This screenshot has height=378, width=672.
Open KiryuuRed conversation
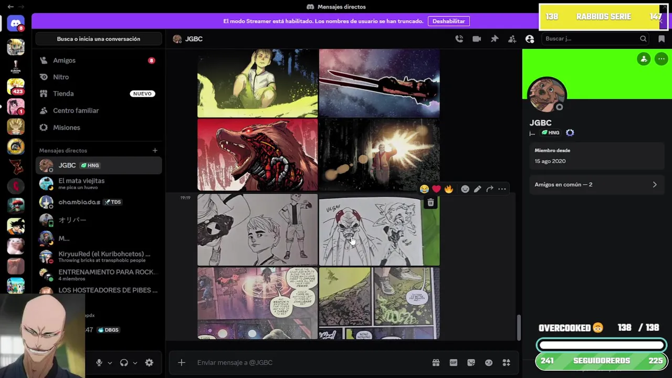pos(99,257)
